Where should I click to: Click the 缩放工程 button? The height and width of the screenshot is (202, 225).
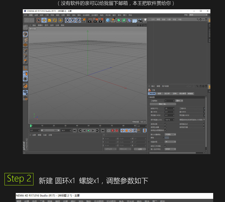coord(163,104)
